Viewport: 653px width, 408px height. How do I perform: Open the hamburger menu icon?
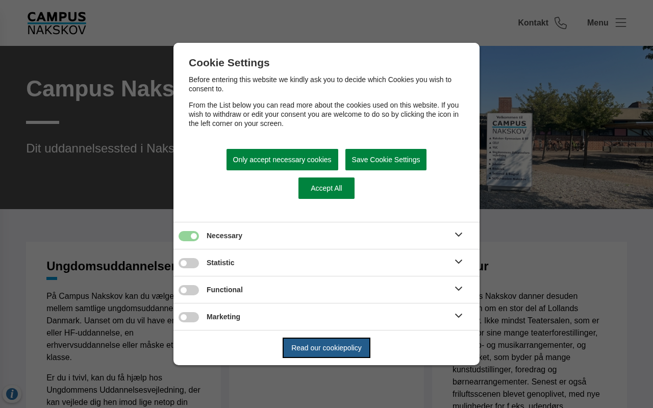620,22
